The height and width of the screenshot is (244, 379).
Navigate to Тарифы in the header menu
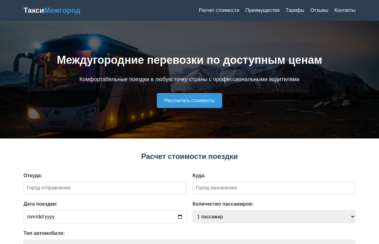point(295,10)
